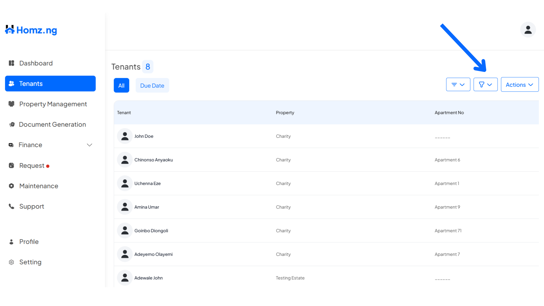Click the Setting gear icon
The width and height of the screenshot is (544, 306).
point(11,262)
